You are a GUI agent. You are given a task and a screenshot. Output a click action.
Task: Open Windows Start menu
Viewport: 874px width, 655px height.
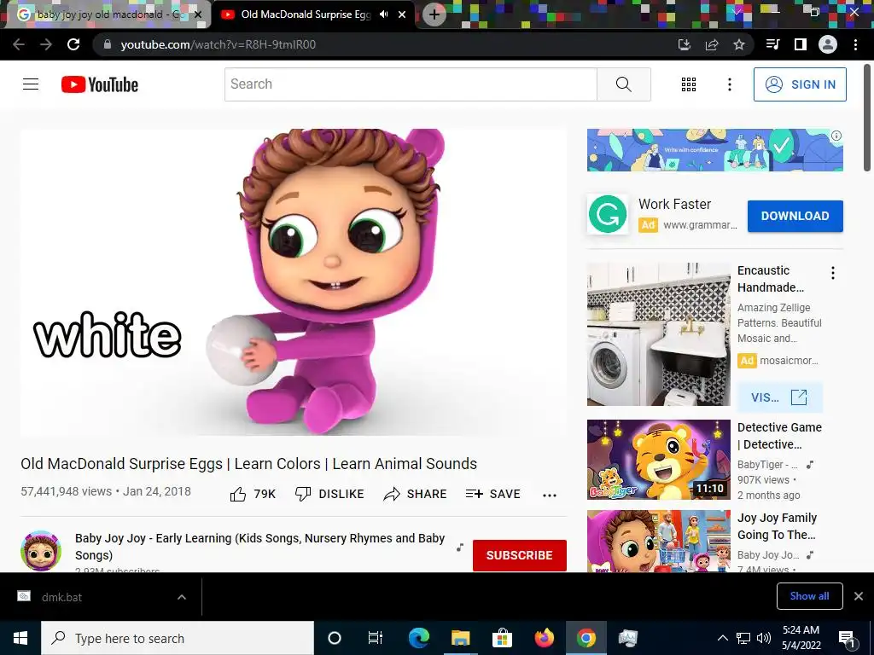20,638
